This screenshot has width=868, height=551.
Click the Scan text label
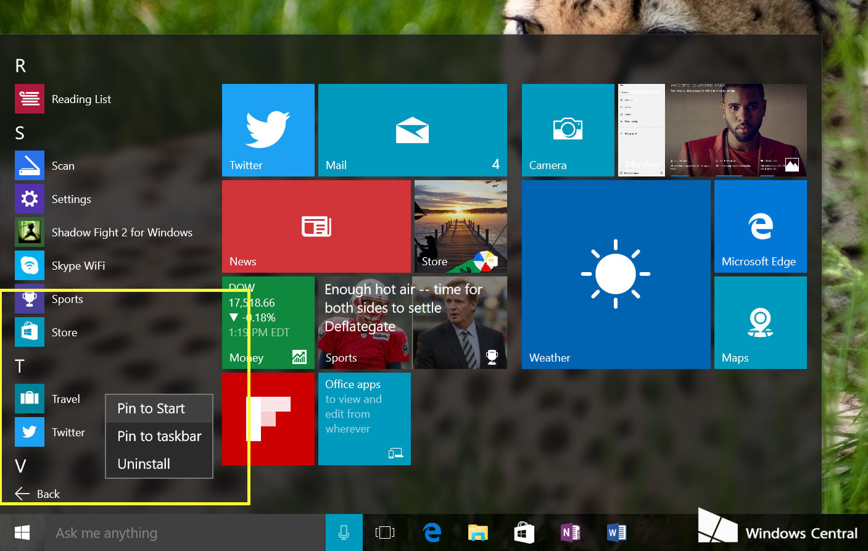[63, 166]
